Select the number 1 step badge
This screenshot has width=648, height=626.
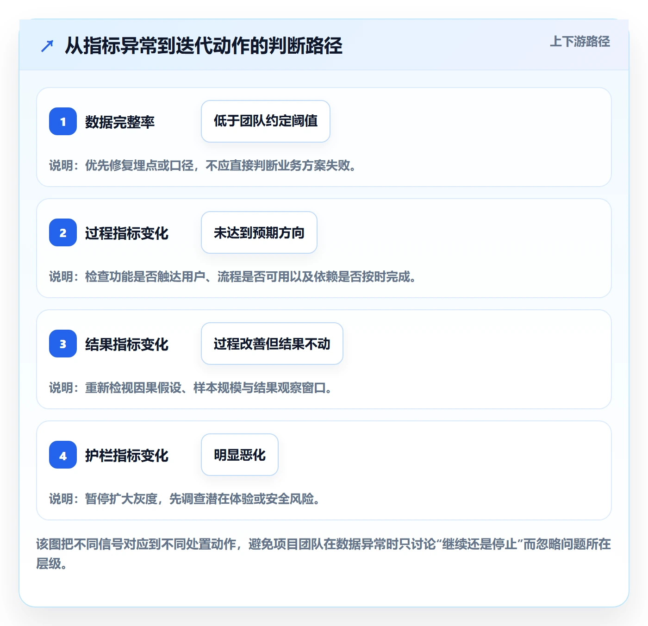tap(63, 121)
